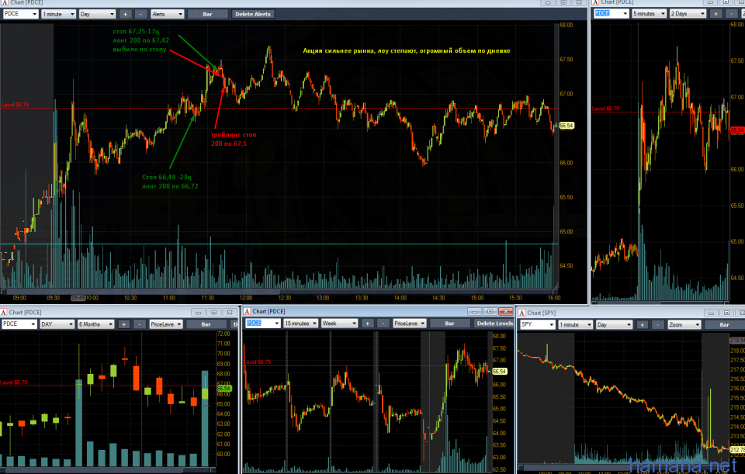745x474 pixels.
Task: Click the minus button in the 6 Months chart
Action: coord(139,324)
